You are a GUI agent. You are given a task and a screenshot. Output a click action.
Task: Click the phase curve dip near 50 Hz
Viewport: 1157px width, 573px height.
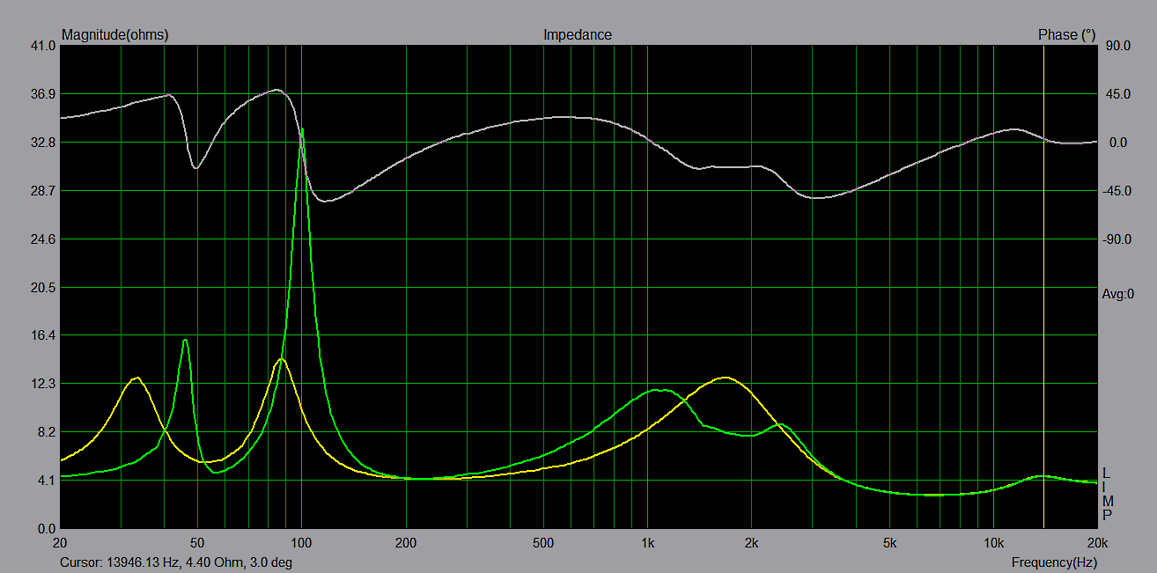pyautogui.click(x=195, y=167)
